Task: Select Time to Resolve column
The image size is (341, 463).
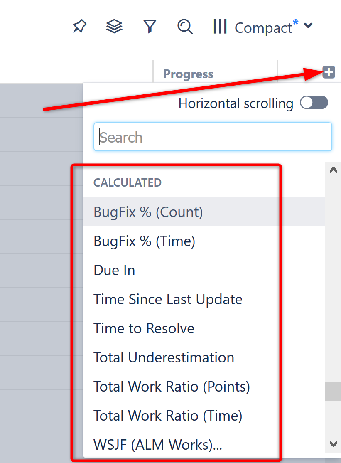Action: [x=144, y=328]
